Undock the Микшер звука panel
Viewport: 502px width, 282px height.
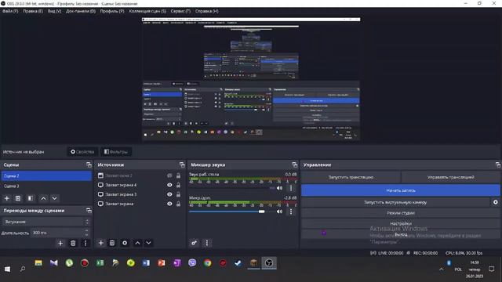pyautogui.click(x=295, y=164)
